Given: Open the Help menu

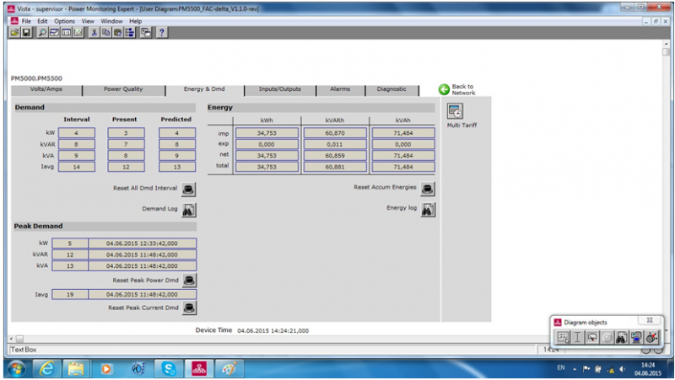Looking at the screenshot, I should [x=136, y=21].
